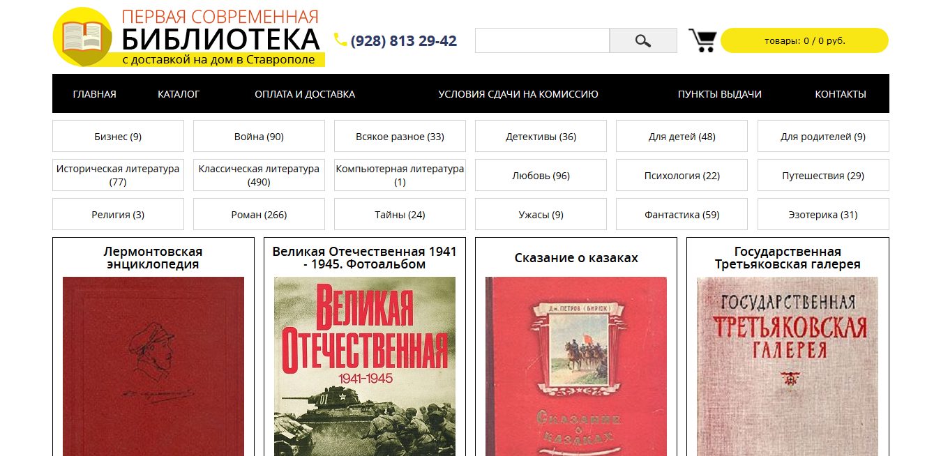The width and height of the screenshot is (941, 456).
Task: Click the phone number (928) 813 29-42
Action: coord(404,40)
